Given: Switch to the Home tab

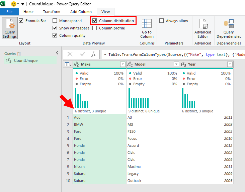Looking at the screenshot, I should [28, 12].
